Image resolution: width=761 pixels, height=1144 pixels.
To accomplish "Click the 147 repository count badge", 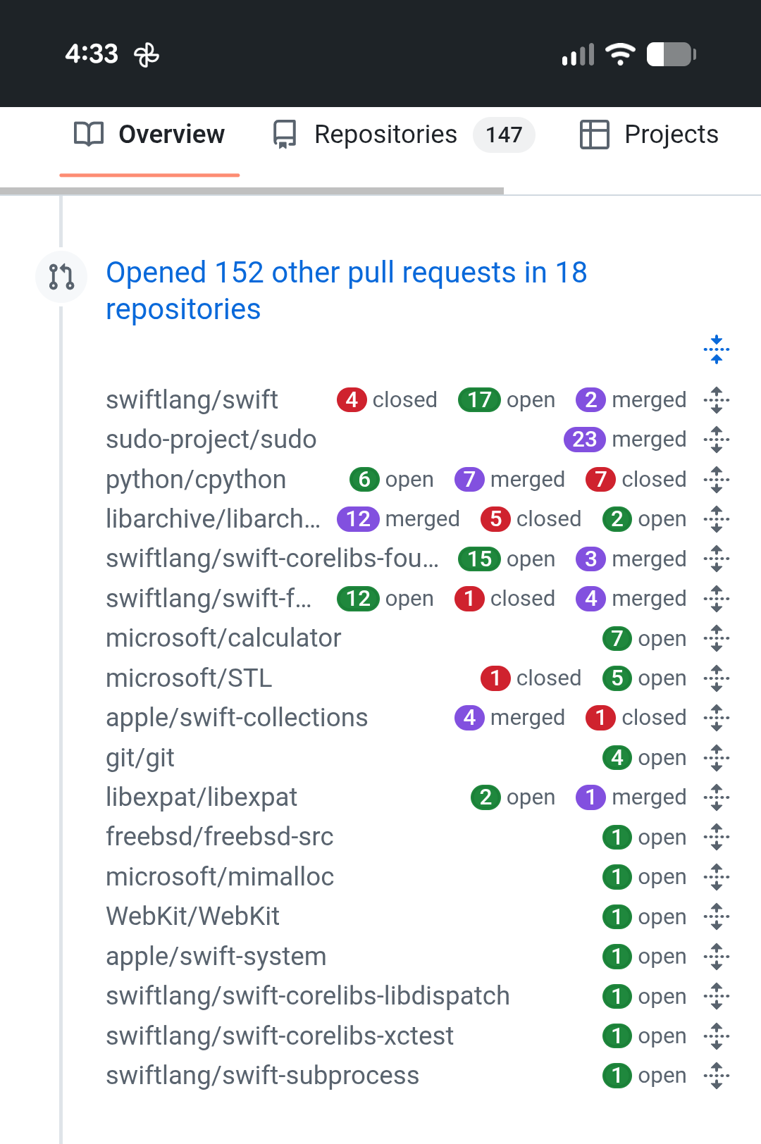I will pos(504,134).
